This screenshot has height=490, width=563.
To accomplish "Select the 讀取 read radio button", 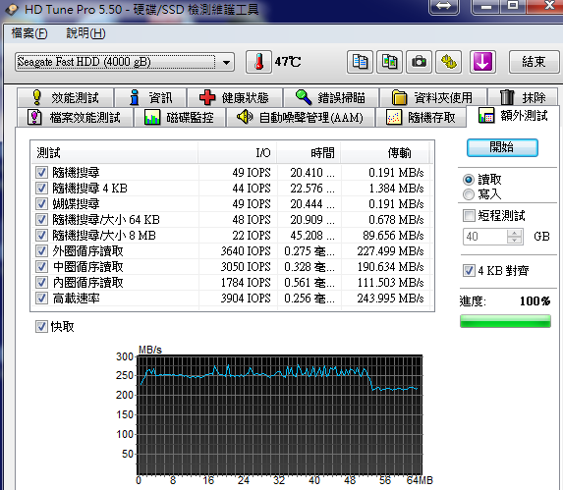I will (469, 180).
